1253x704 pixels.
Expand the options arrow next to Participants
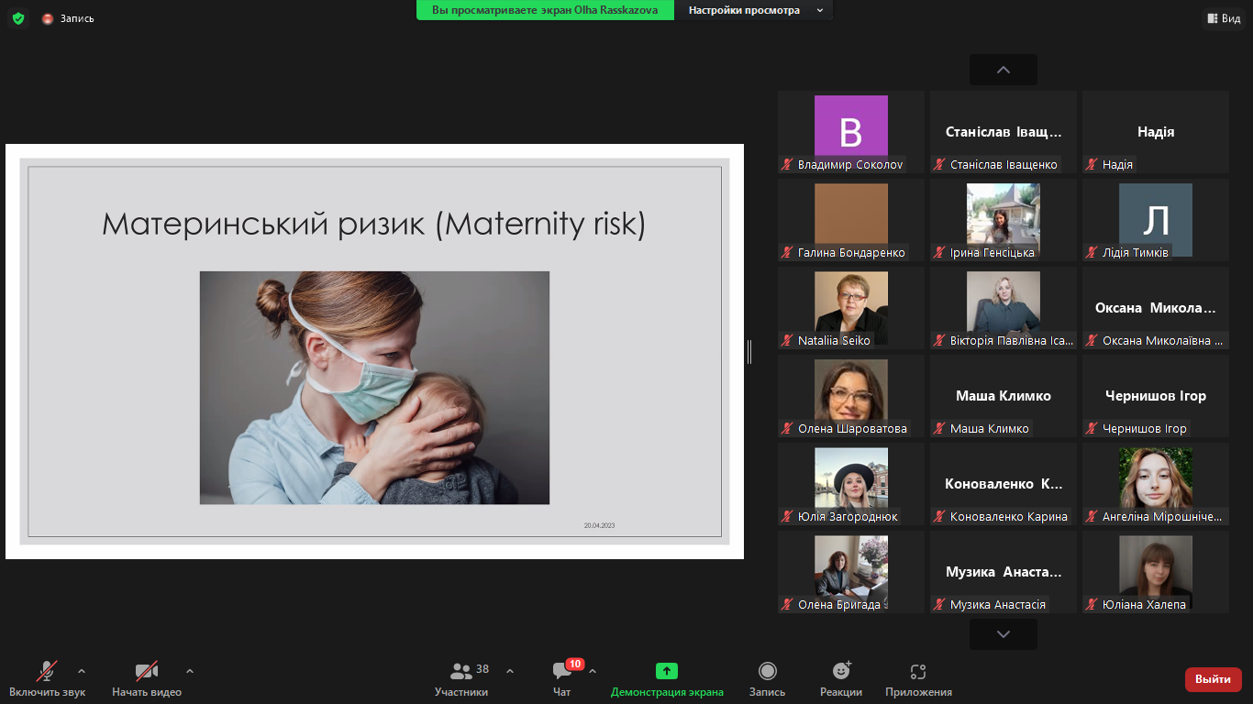point(510,670)
